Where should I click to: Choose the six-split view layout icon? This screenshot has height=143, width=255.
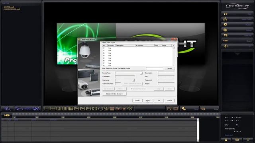pyautogui.click(x=59, y=108)
